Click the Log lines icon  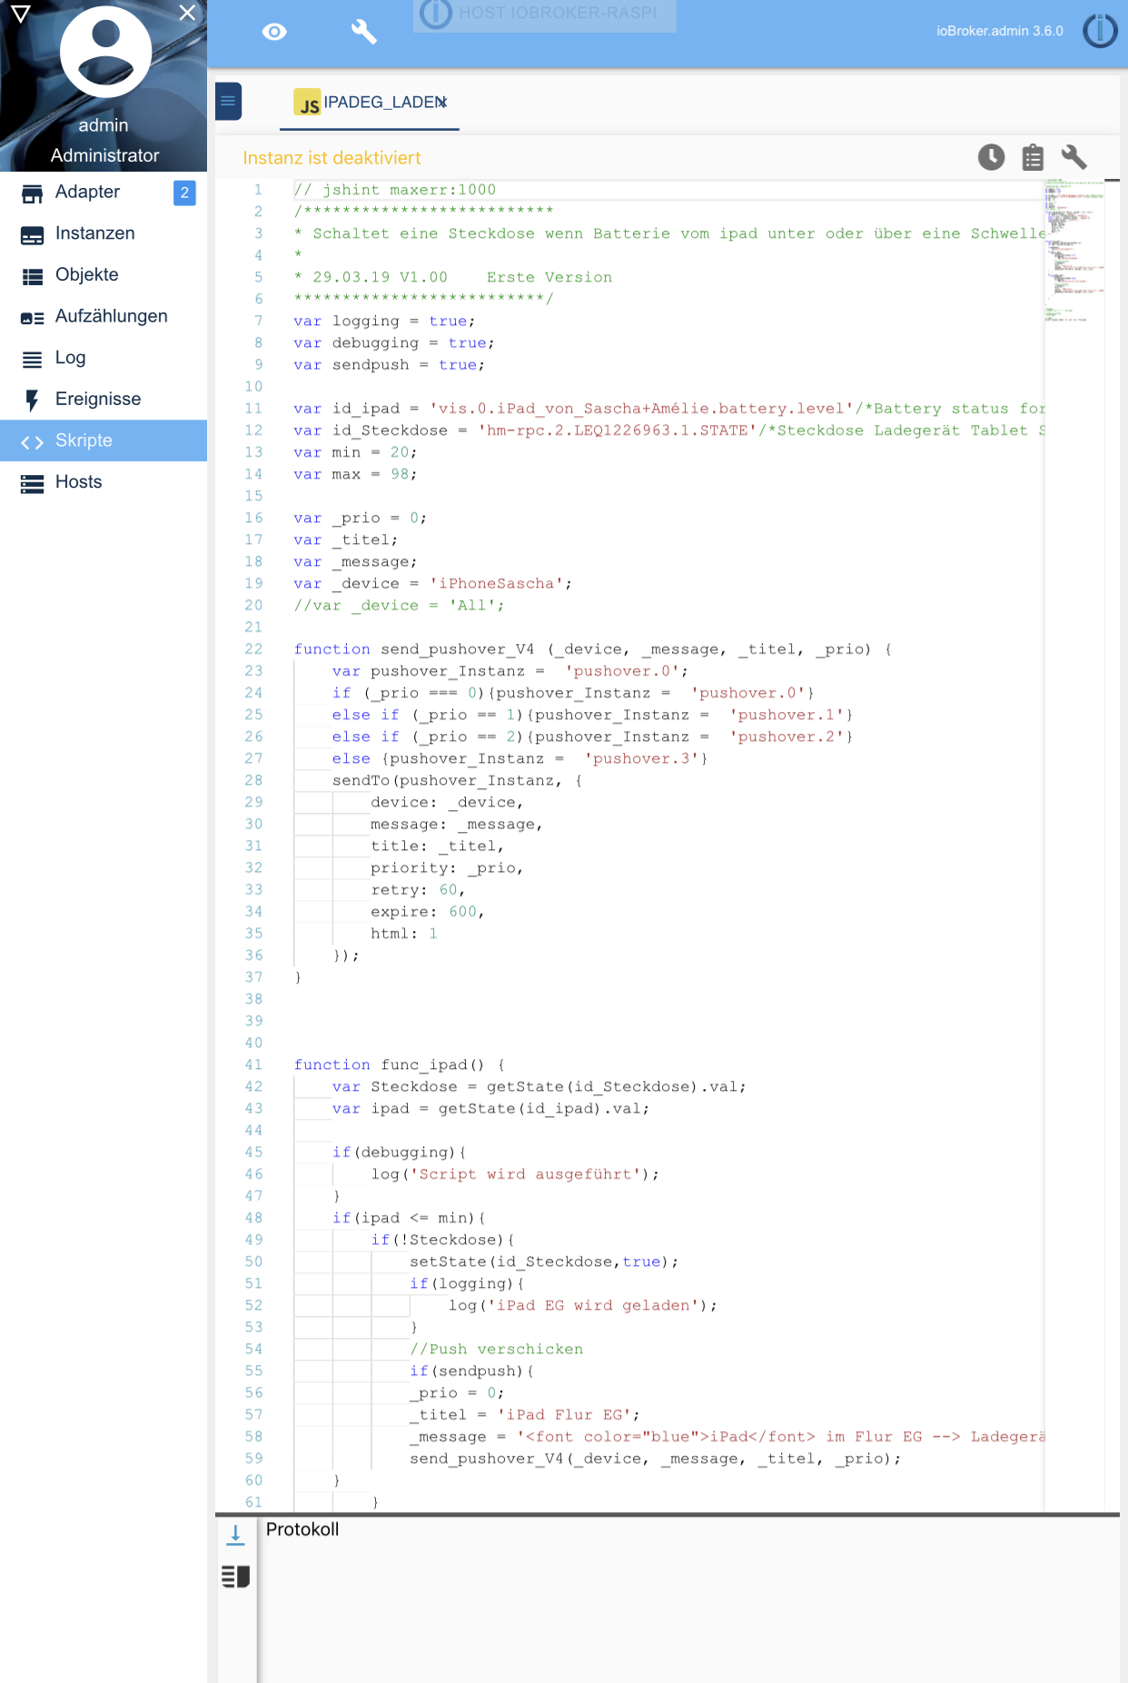(32, 360)
